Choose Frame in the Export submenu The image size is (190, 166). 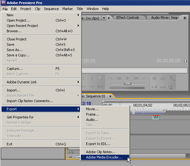[x=105, y=114]
